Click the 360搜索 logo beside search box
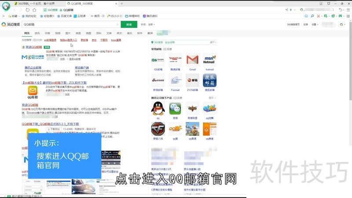352x198 pixels. 11,24
